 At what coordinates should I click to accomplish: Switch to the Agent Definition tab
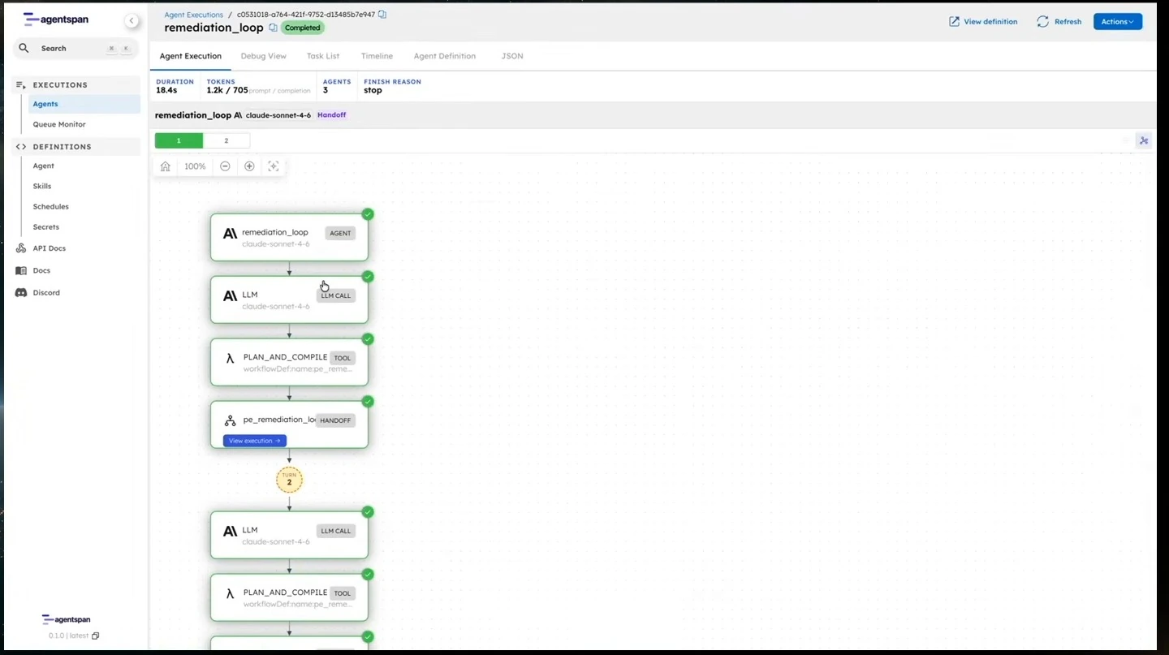[445, 56]
